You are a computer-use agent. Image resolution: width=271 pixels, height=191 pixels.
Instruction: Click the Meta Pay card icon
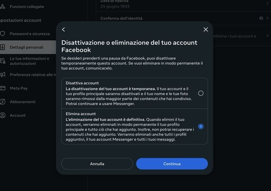[3, 88]
